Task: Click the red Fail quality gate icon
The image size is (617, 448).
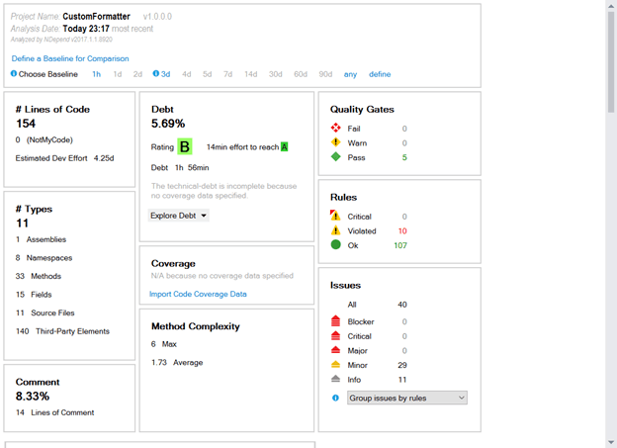Action: [x=336, y=129]
